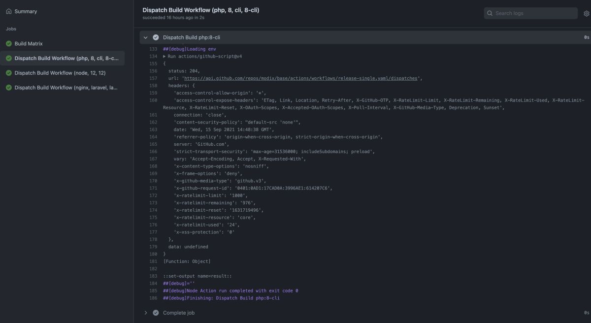Click the log settings gear icon
Screen dimensions: 591x323
pyautogui.click(x=587, y=13)
